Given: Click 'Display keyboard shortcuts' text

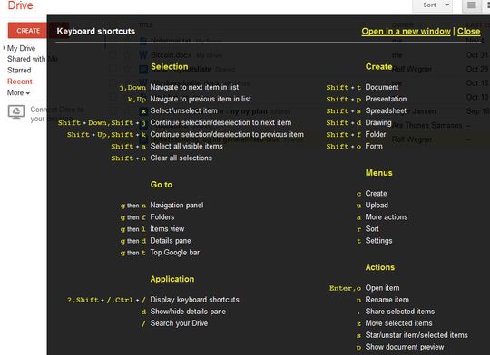Looking at the screenshot, I should [x=195, y=300].
